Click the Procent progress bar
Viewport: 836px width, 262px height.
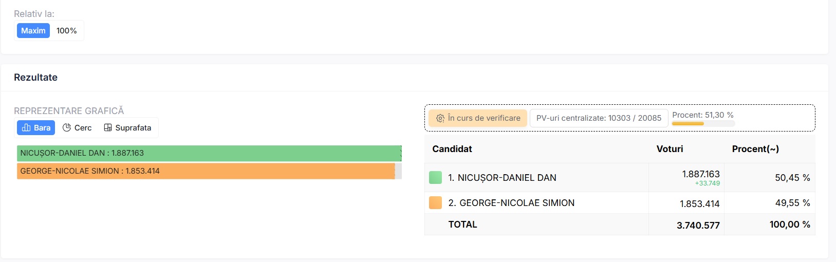[703, 123]
